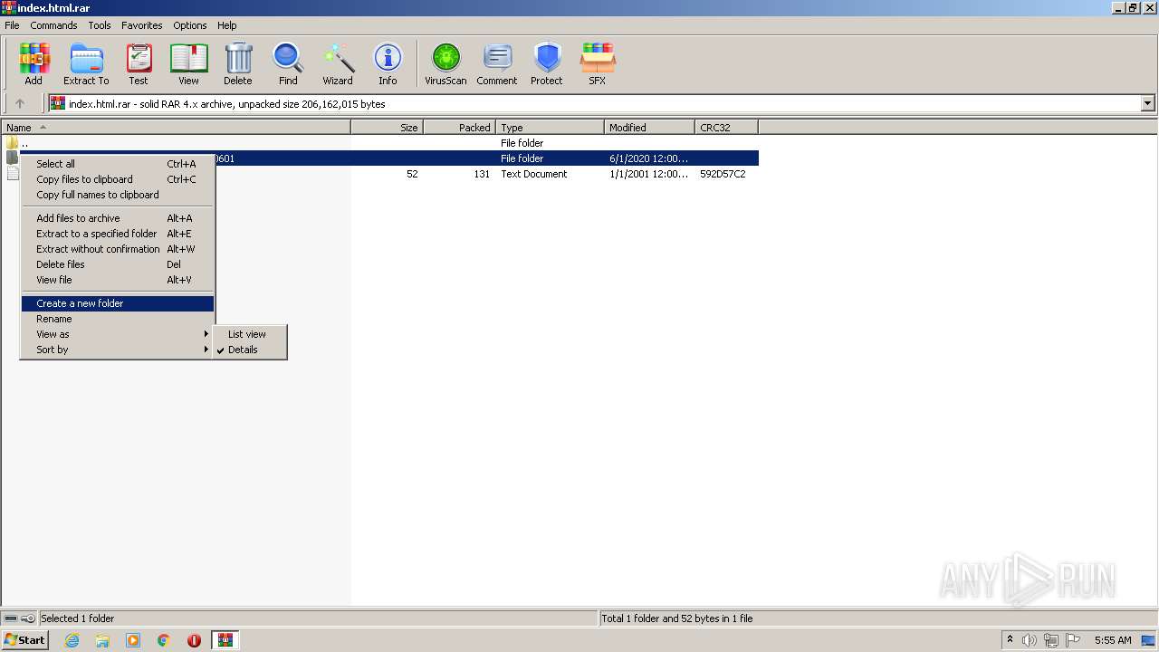Image resolution: width=1159 pixels, height=652 pixels.
Task: Launch Opera from taskbar
Action: [x=194, y=640]
